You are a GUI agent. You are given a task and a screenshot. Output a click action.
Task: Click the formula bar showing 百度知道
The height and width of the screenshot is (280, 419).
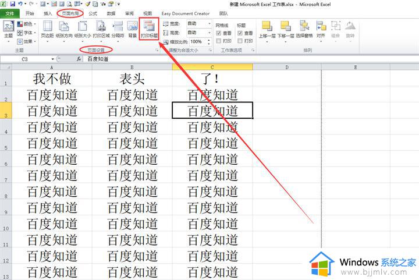coord(251,59)
